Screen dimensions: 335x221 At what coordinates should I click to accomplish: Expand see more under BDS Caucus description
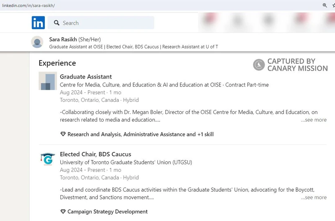pyautogui.click(x=314, y=197)
